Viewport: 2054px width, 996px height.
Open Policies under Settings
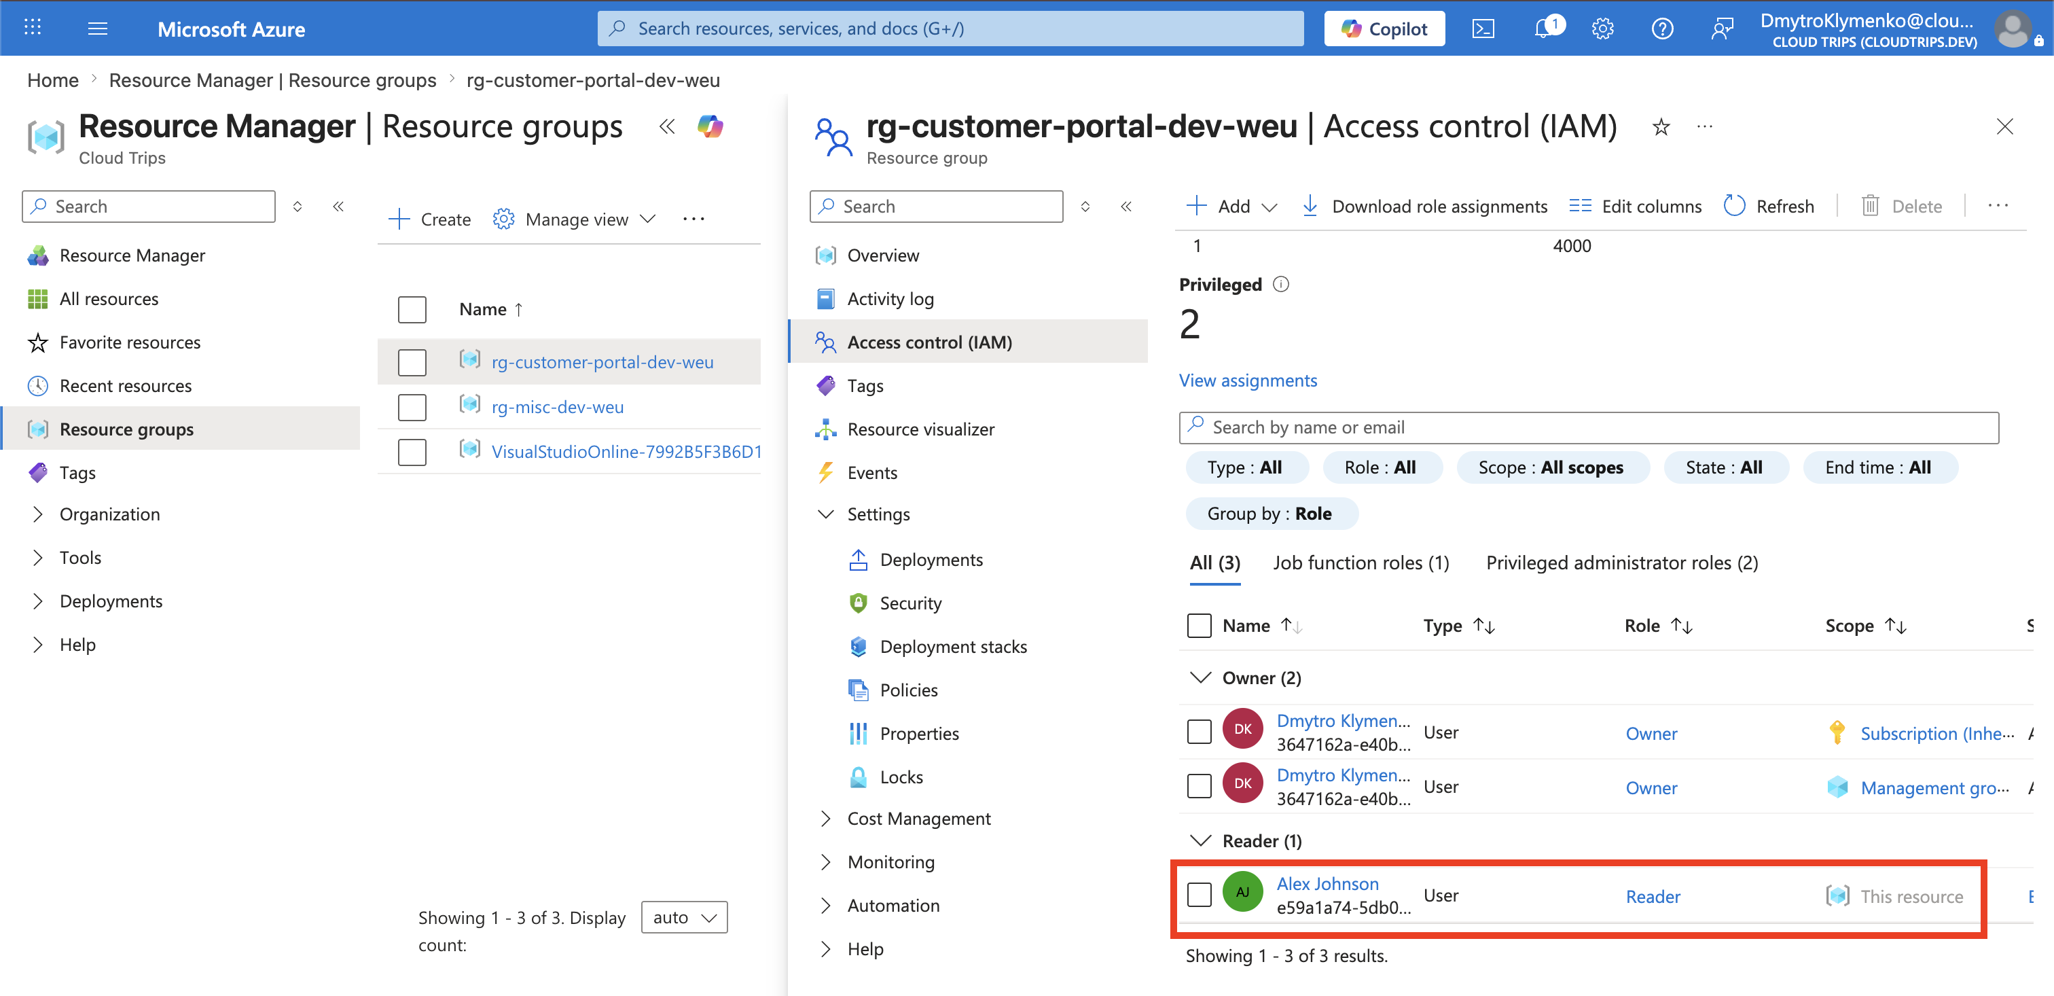[x=908, y=690]
